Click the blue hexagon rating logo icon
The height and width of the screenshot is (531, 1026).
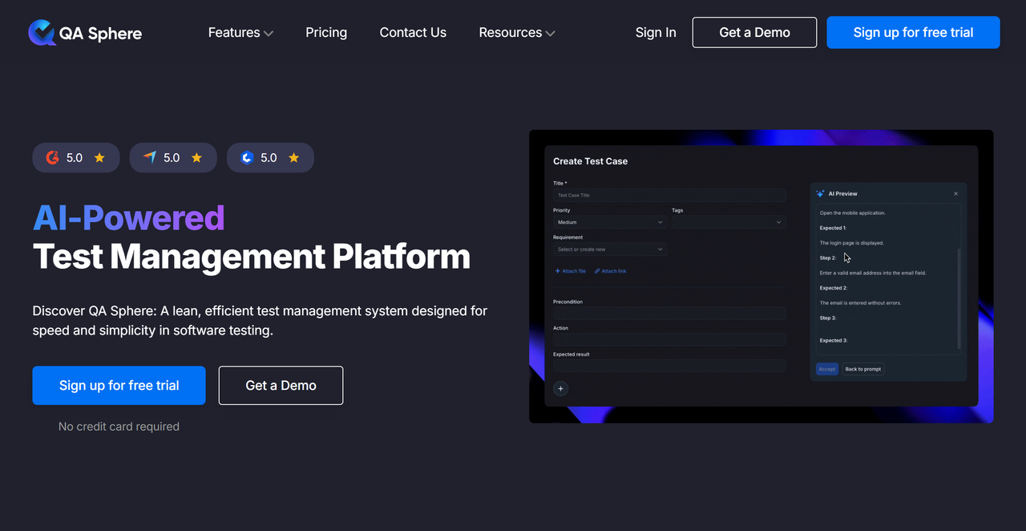pyautogui.click(x=247, y=158)
